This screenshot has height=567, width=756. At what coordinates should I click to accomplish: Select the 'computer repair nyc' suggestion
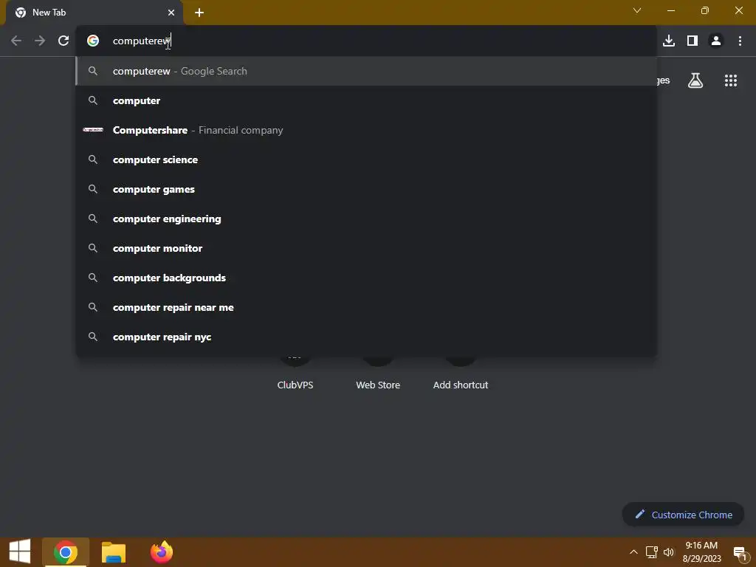(366, 337)
